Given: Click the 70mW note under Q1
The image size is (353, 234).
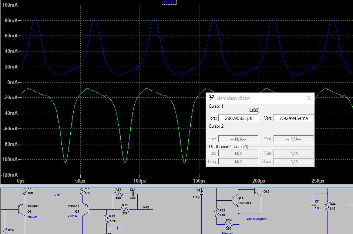Looking at the screenshot, I should point(32,217).
